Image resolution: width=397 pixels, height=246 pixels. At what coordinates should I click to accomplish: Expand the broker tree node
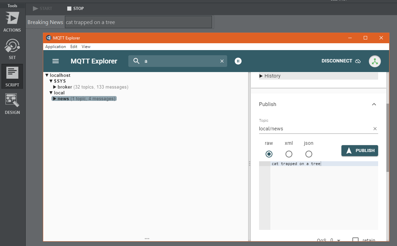[55, 87]
